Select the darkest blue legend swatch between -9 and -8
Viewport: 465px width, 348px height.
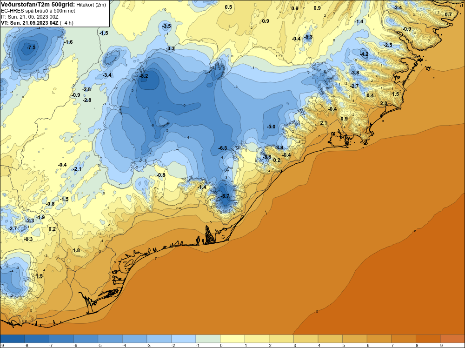point(12,339)
